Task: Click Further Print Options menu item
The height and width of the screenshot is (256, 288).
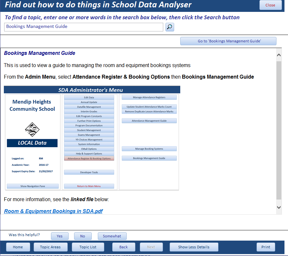Action: pyautogui.click(x=89, y=121)
